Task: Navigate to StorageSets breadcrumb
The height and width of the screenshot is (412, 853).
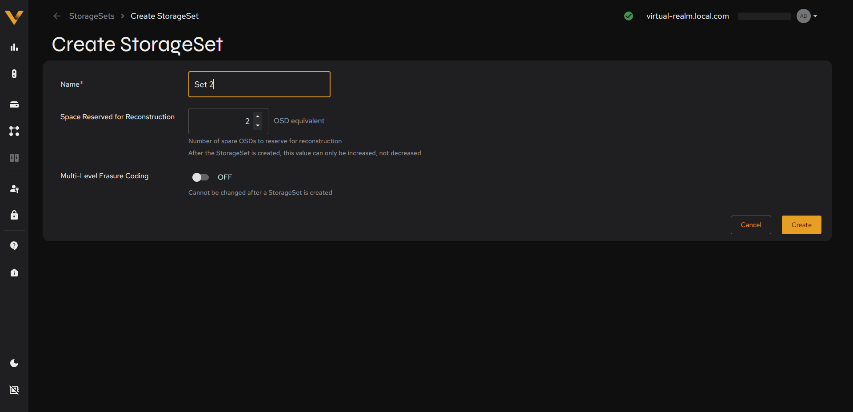Action: point(92,16)
